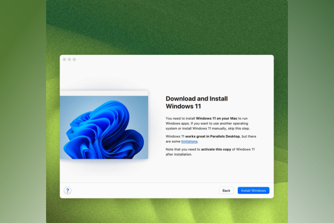Open the question mark help icon
334x223 pixels.
pyautogui.click(x=68, y=190)
